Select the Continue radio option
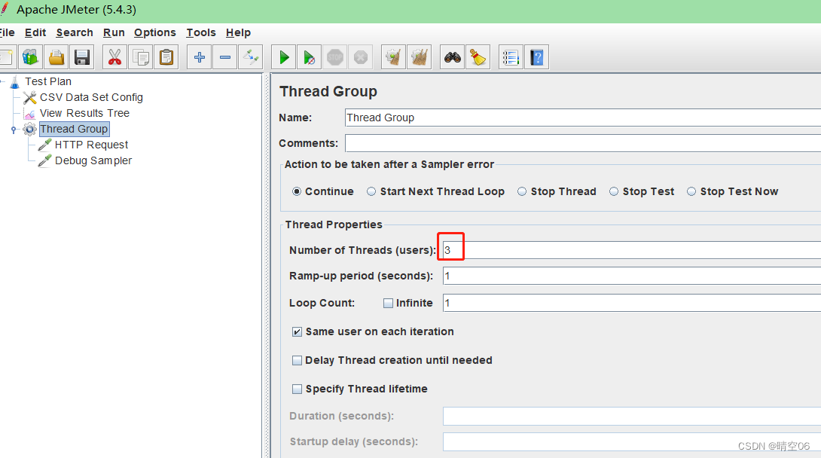The height and width of the screenshot is (458, 821). point(297,191)
